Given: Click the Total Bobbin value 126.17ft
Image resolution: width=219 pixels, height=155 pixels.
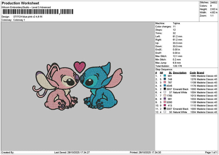Looking at the screenshot, I should (x=177, y=66).
